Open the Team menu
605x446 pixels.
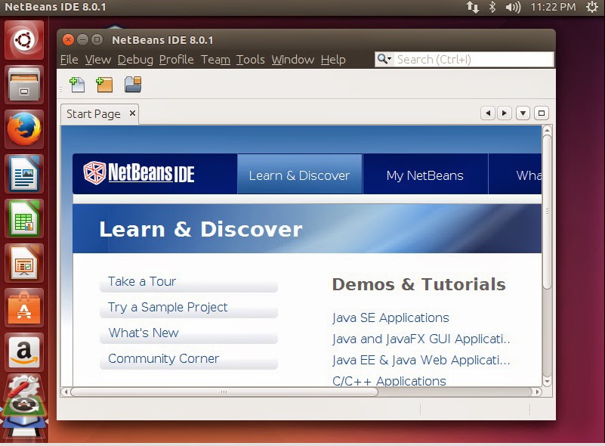pos(215,60)
